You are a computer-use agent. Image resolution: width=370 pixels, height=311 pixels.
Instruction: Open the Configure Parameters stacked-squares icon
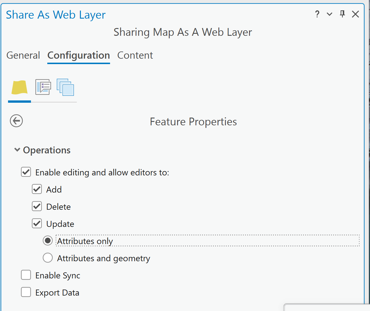[x=65, y=87]
